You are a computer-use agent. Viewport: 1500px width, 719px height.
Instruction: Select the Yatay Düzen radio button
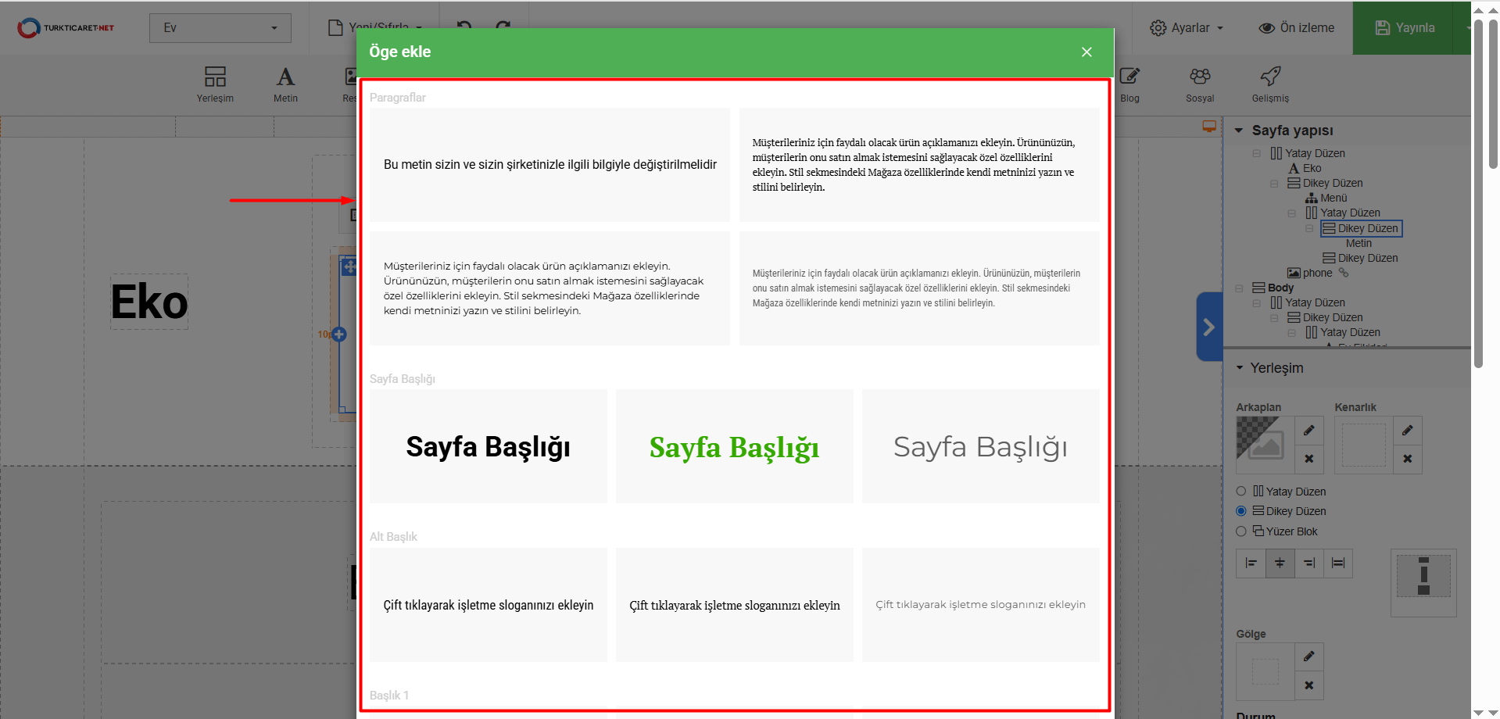click(1241, 492)
